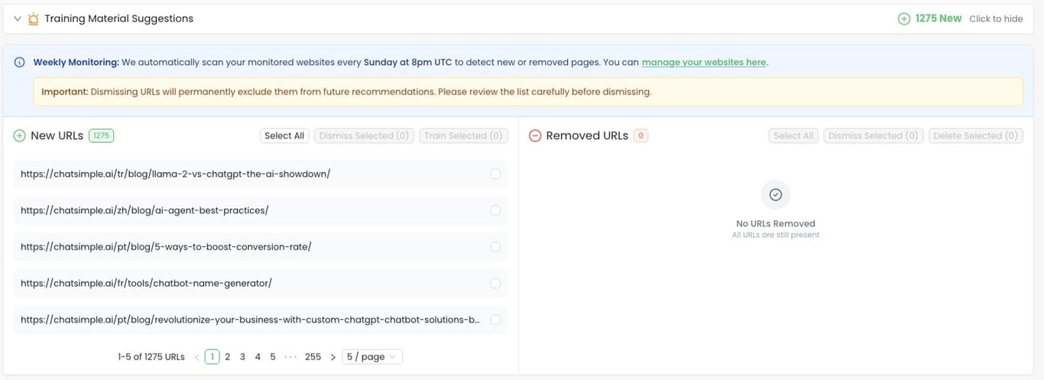Click the info icon beside Weekly Monitoring
1044x380 pixels.
coord(20,62)
